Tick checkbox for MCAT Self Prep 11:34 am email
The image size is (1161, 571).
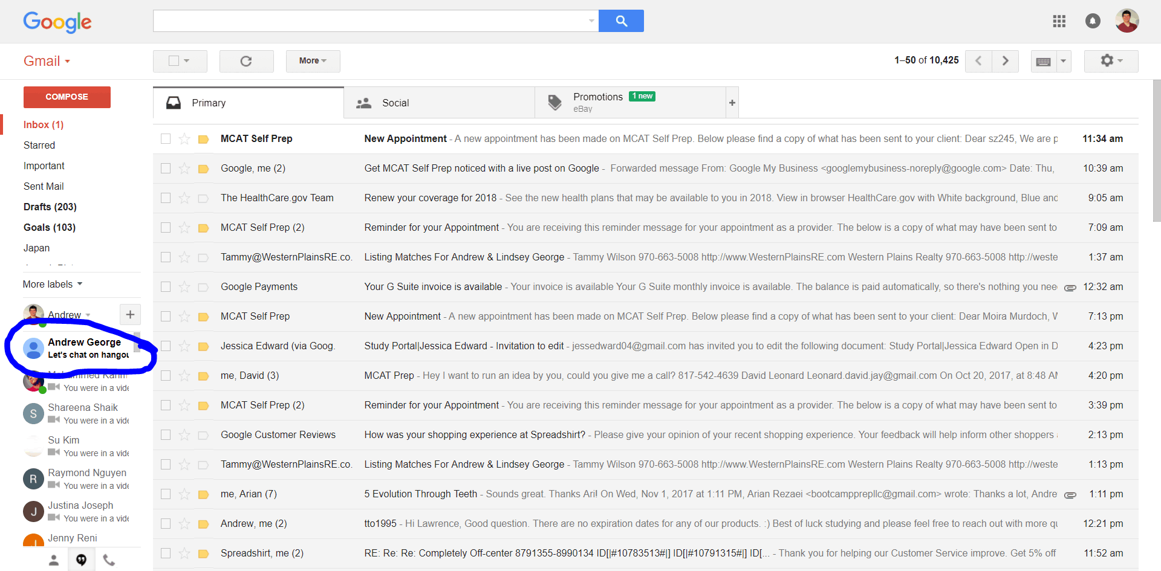click(x=166, y=139)
